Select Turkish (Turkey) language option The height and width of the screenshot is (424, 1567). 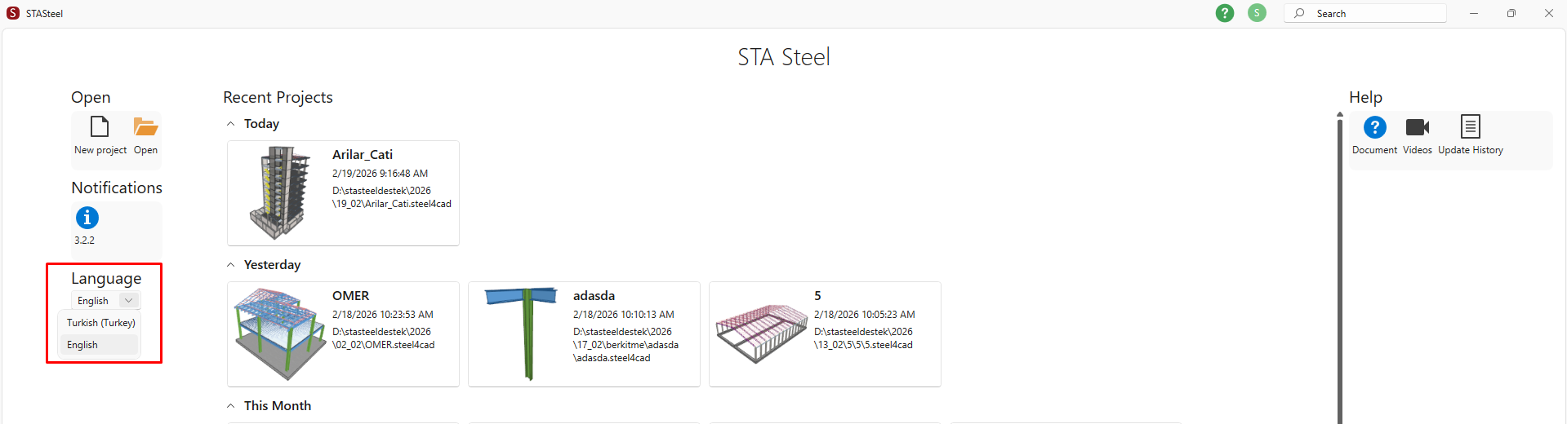tap(101, 323)
